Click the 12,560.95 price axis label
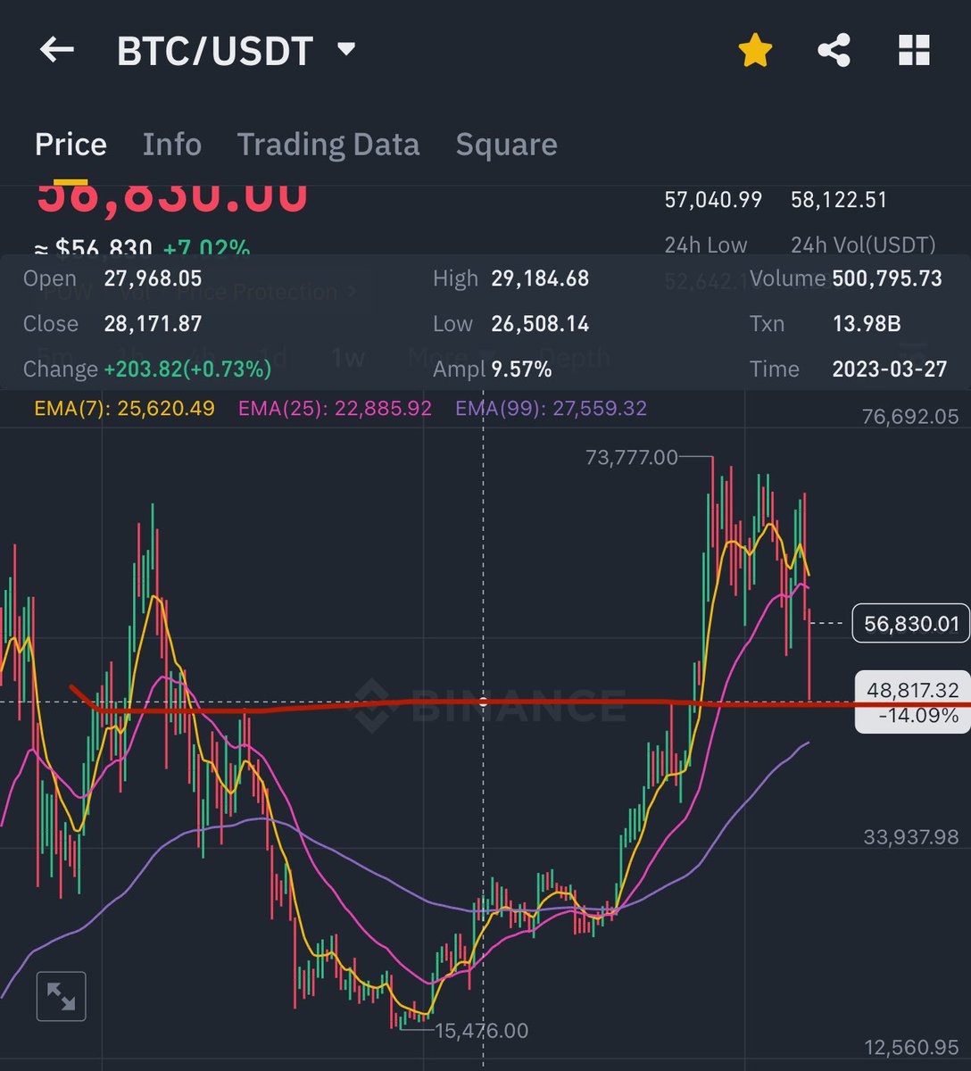 click(x=910, y=1047)
